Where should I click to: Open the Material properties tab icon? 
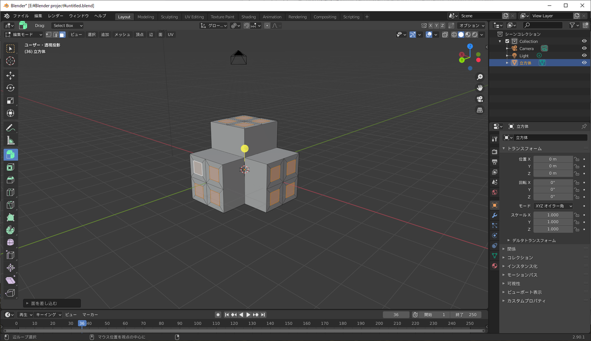coord(494,266)
